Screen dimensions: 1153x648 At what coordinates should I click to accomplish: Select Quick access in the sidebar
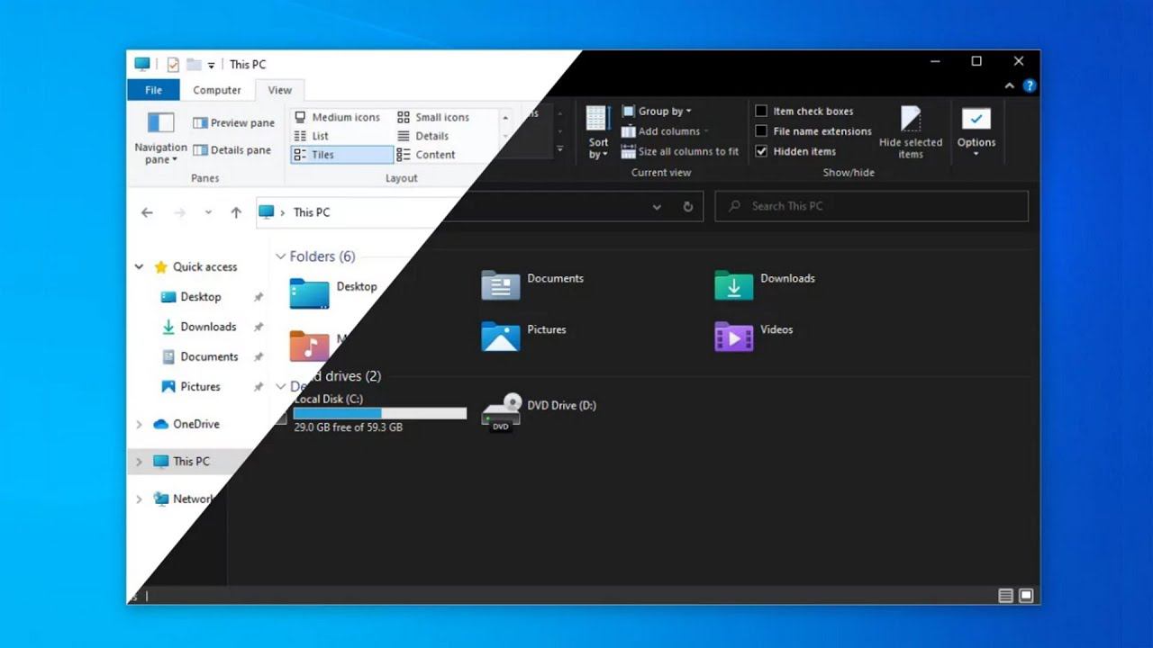point(204,267)
